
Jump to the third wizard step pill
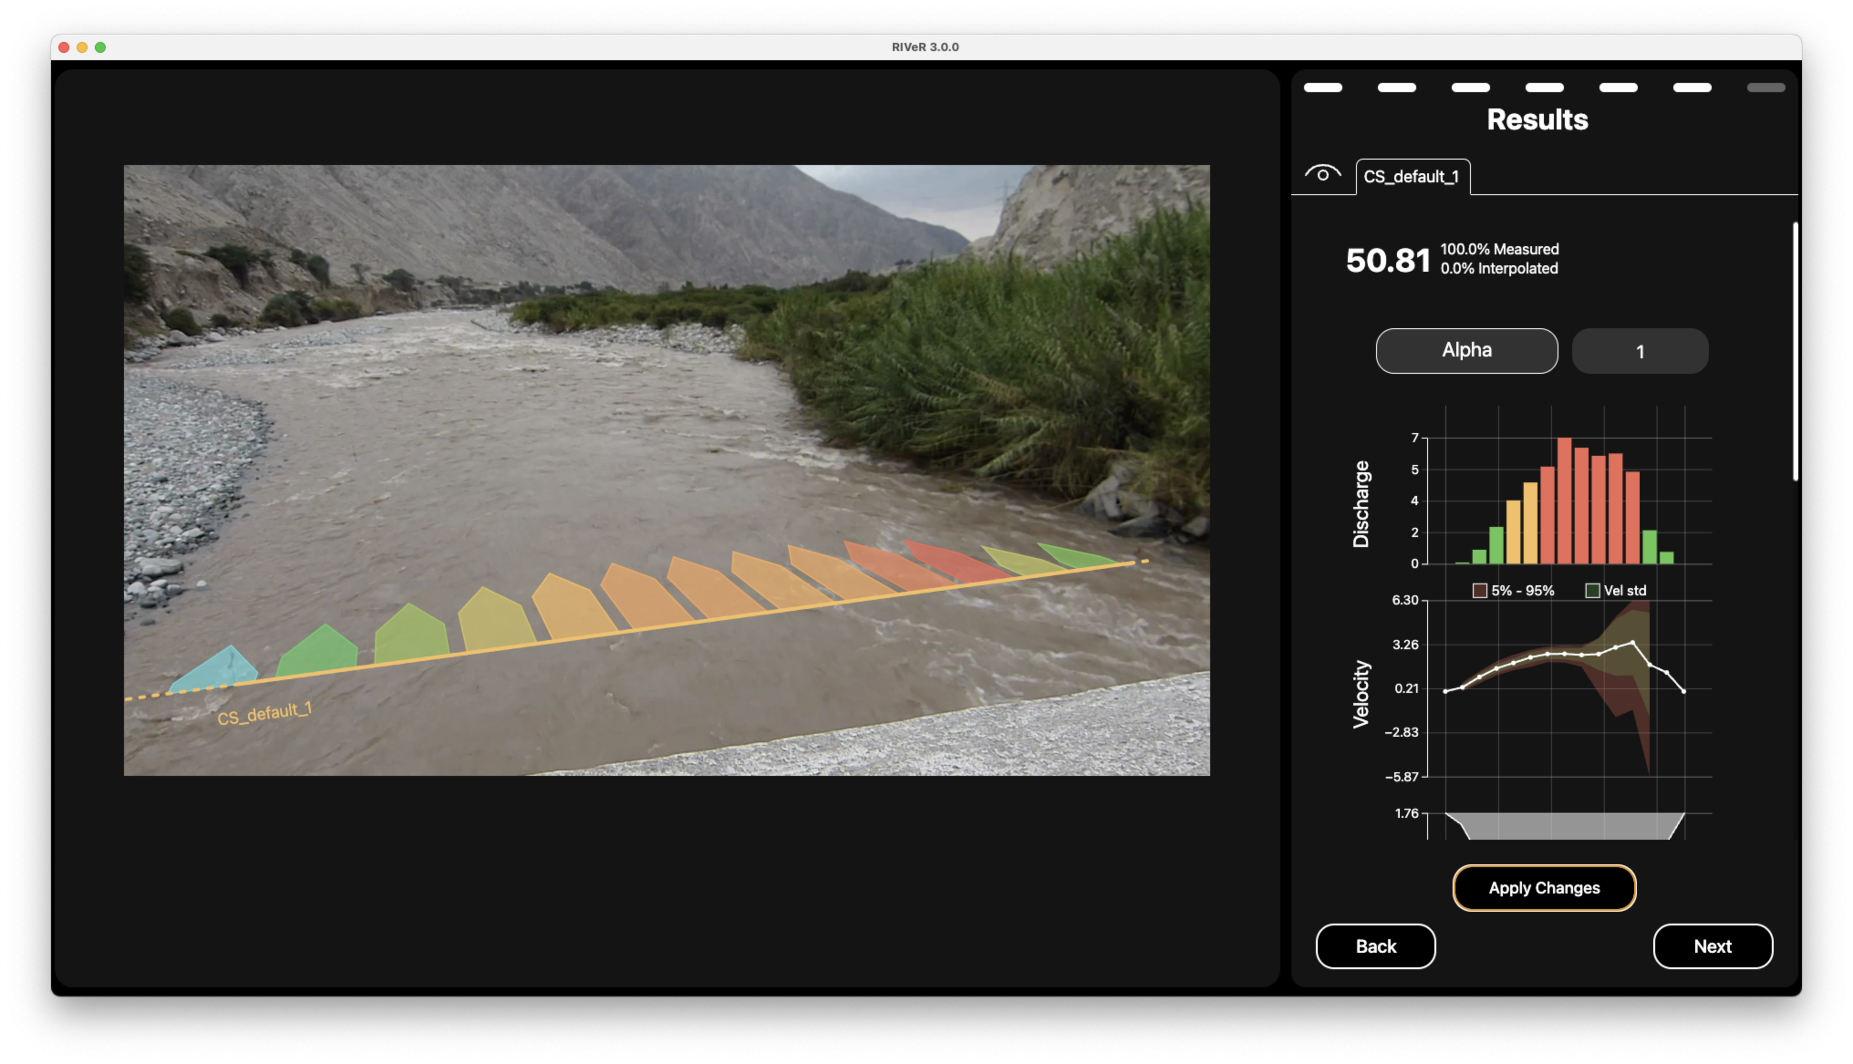point(1470,88)
